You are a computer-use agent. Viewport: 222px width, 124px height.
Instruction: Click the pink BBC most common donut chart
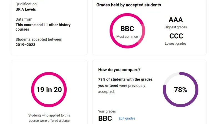127,31
